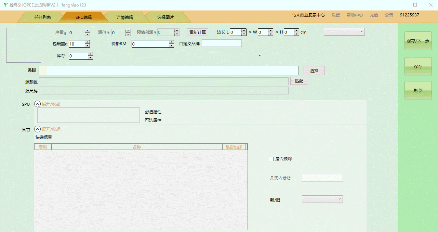The image size is (438, 232).
Task: Click the 展开/收起 label beside SPU
Action: click(51, 104)
